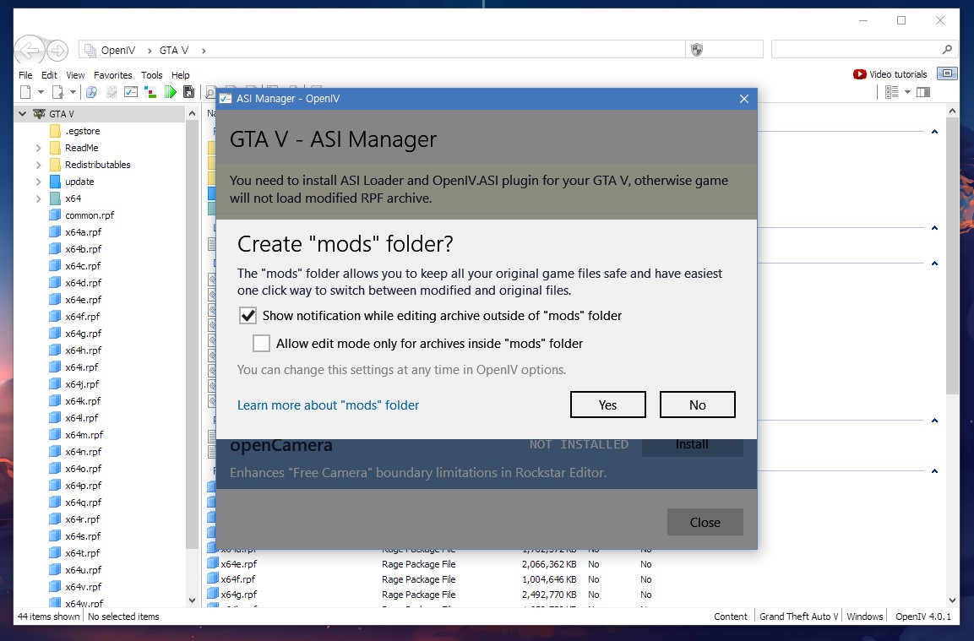The width and height of the screenshot is (974, 641).
Task: Click Video tutorials link text
Action: [x=898, y=74]
